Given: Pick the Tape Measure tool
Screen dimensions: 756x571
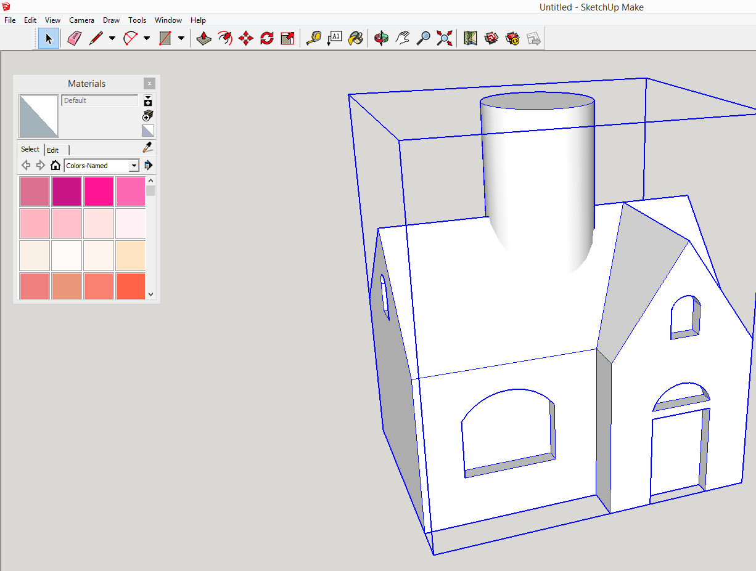Looking at the screenshot, I should tap(313, 39).
